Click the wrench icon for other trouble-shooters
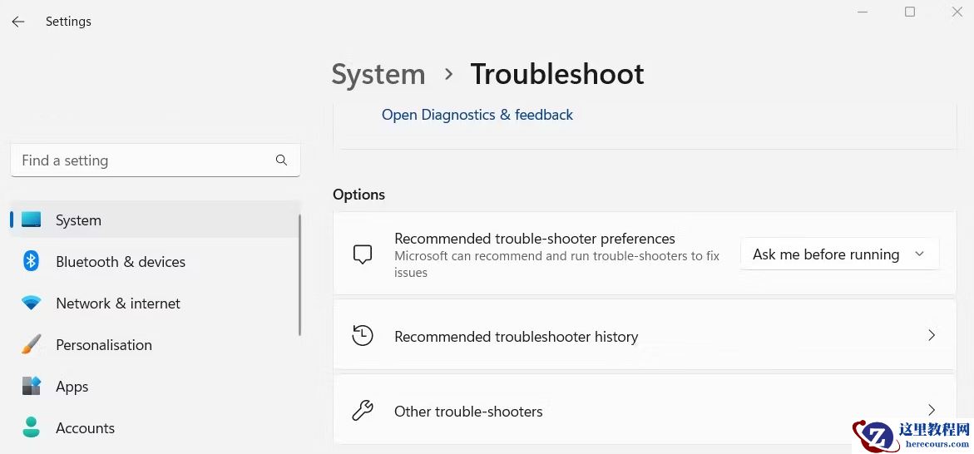The image size is (974, 454). pos(363,411)
